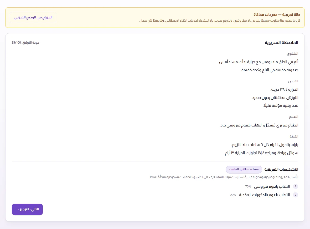Click the التشخيصات التفريقية heading
The height and width of the screenshot is (229, 310).
281,169
